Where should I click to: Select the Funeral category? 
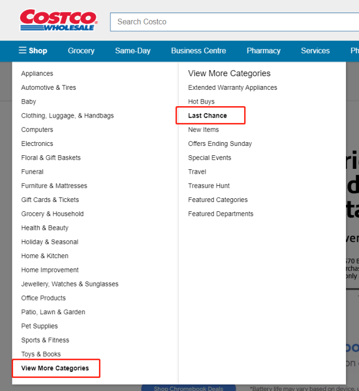click(x=33, y=172)
